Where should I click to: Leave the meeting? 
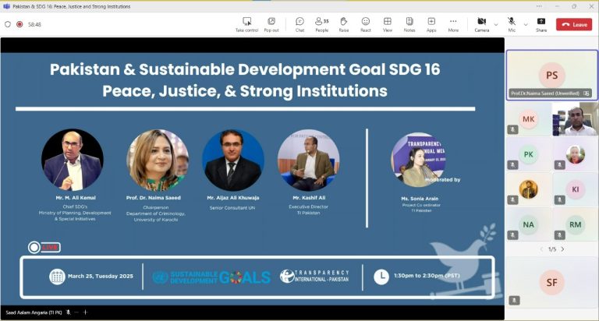pos(574,24)
